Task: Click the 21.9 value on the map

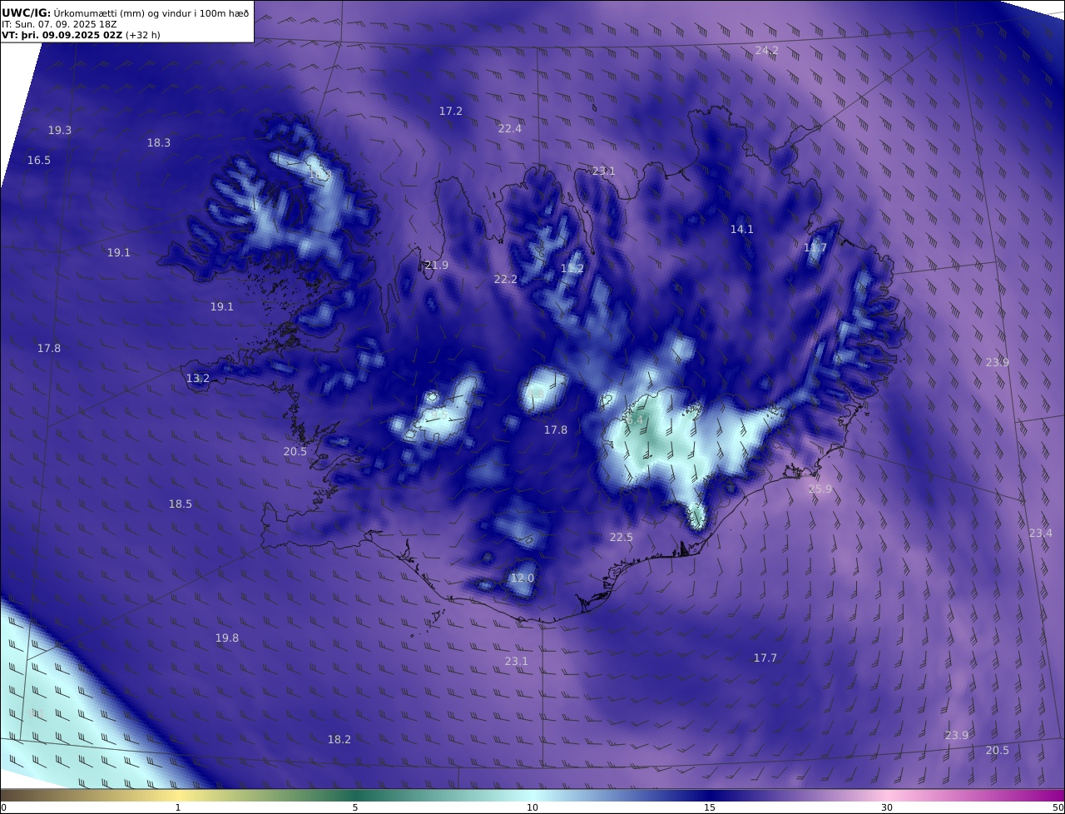Action: click(x=437, y=266)
